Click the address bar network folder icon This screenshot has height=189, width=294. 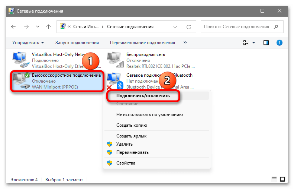point(62,27)
